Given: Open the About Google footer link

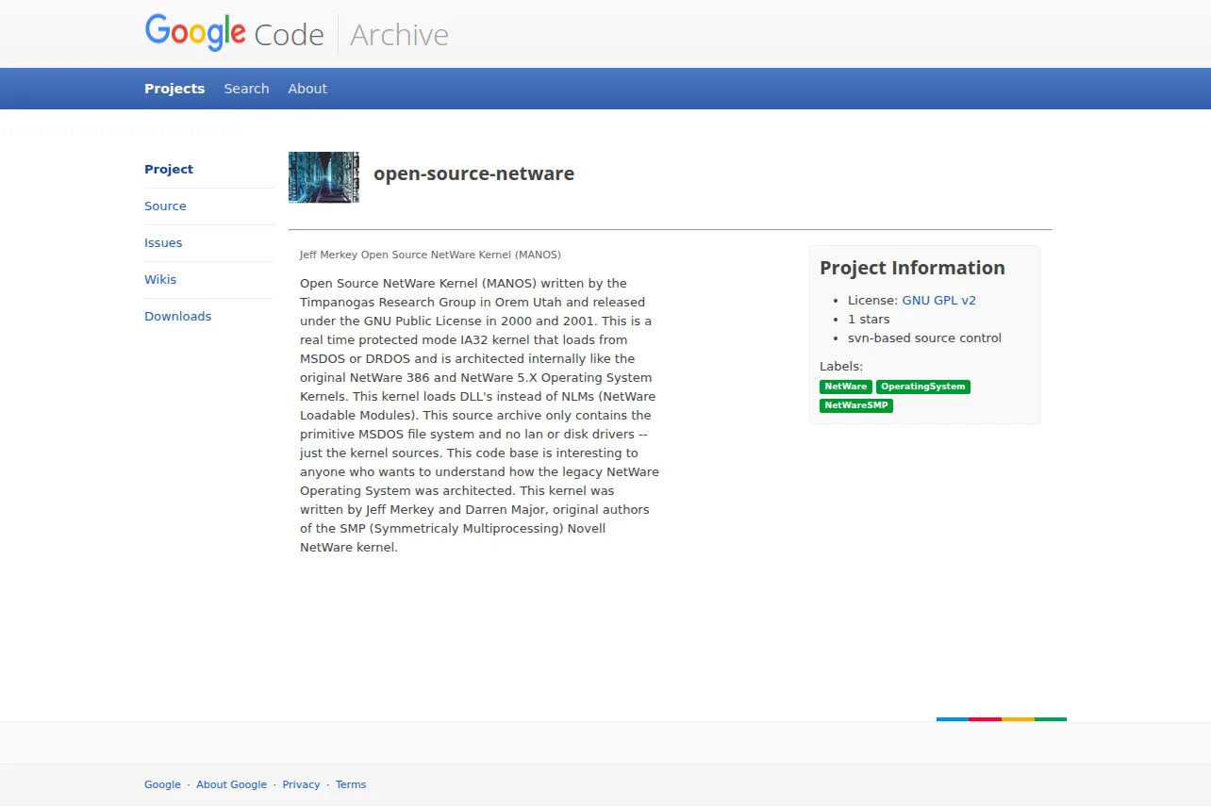Looking at the screenshot, I should [x=232, y=784].
